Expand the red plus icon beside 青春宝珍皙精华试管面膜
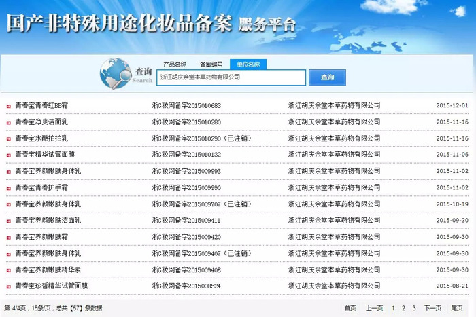This screenshot has height=317, width=476. (8, 286)
